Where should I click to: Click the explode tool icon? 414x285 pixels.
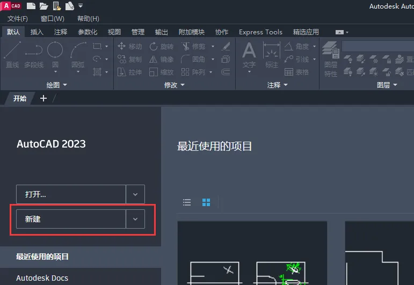coord(226,59)
